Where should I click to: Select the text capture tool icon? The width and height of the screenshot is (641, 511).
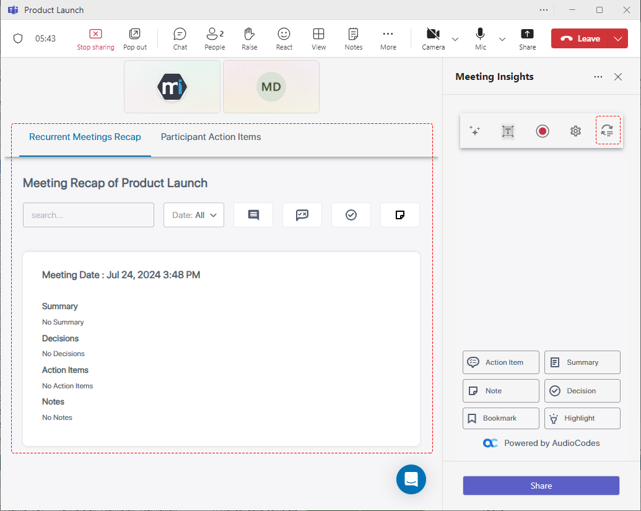[508, 131]
